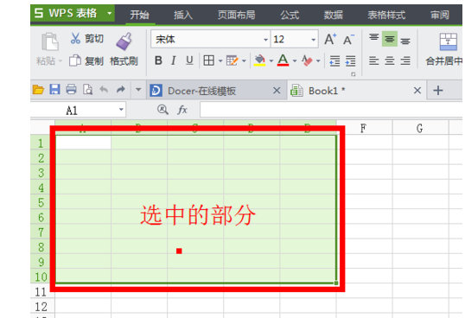
Task: Expand draw border dropdown arrow
Action: click(244, 61)
